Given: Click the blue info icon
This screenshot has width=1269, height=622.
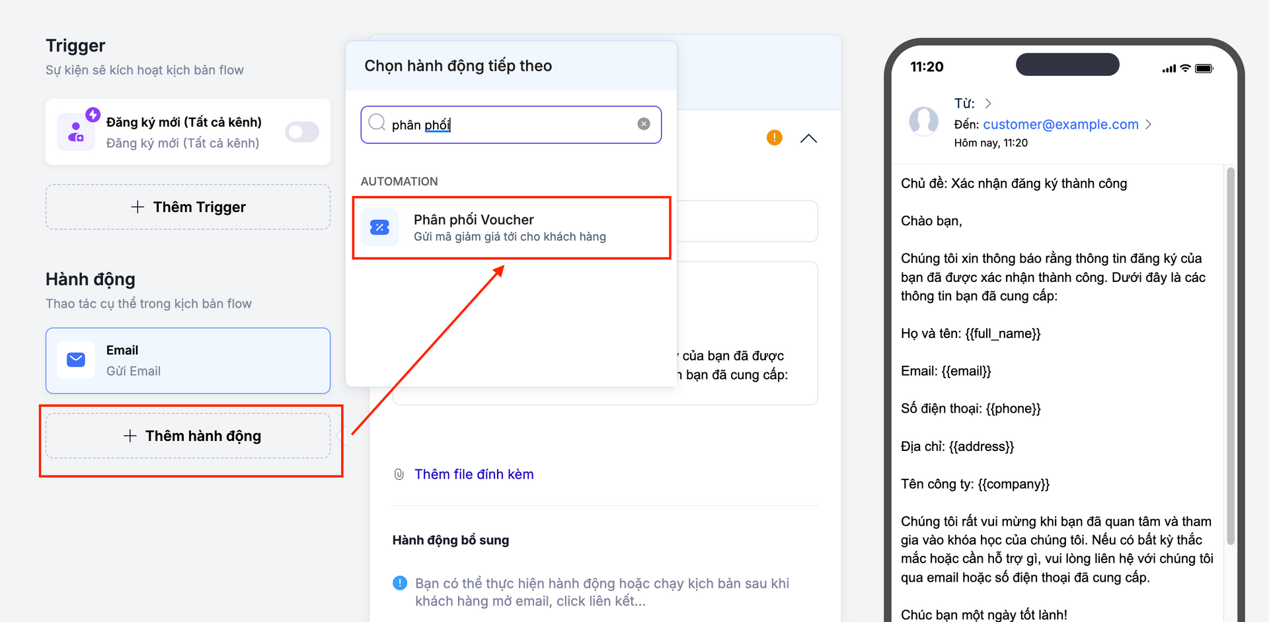Looking at the screenshot, I should (x=400, y=583).
